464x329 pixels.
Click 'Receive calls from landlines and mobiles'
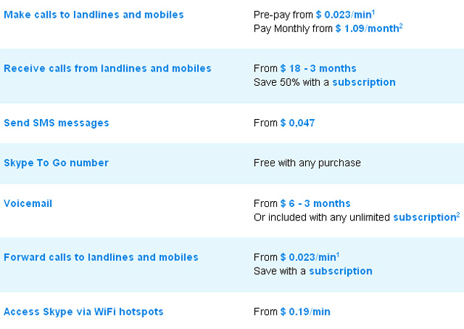pyautogui.click(x=107, y=69)
